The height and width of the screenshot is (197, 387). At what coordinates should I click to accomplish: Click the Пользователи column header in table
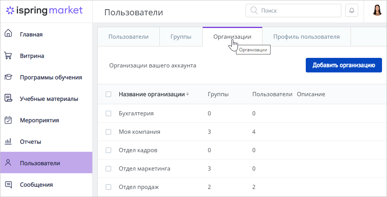pos(272,94)
